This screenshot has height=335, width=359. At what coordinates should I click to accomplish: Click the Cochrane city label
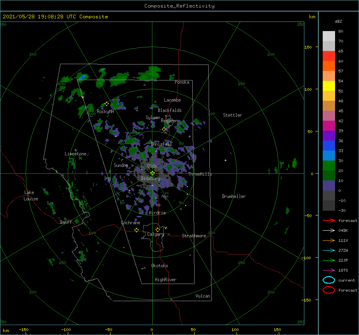[x=130, y=223]
